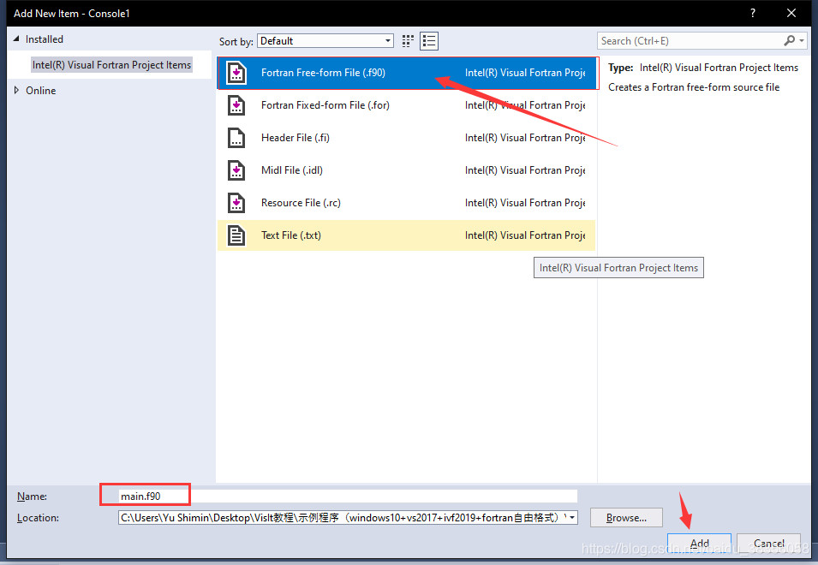Click the Text File (.txt) template icon
The height and width of the screenshot is (565, 818).
(236, 235)
